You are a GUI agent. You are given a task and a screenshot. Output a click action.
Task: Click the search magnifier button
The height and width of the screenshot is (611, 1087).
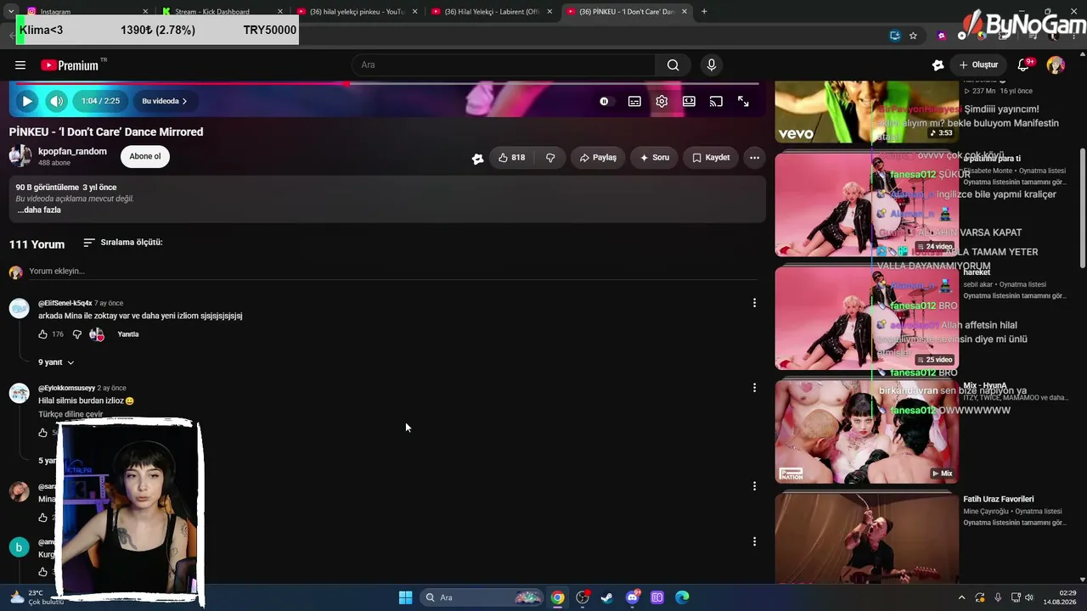pyautogui.click(x=673, y=65)
